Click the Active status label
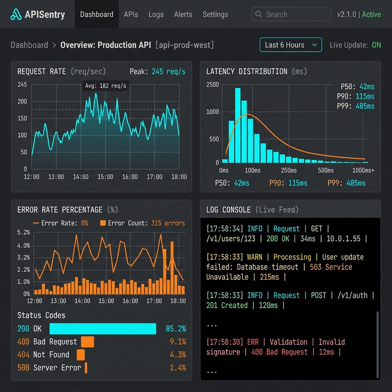The height and width of the screenshot is (392, 392). coord(371,15)
